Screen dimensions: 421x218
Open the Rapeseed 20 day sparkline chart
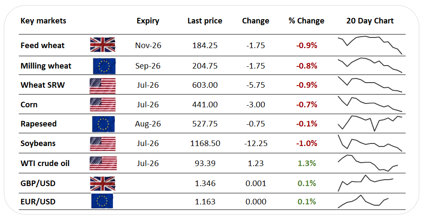point(370,123)
